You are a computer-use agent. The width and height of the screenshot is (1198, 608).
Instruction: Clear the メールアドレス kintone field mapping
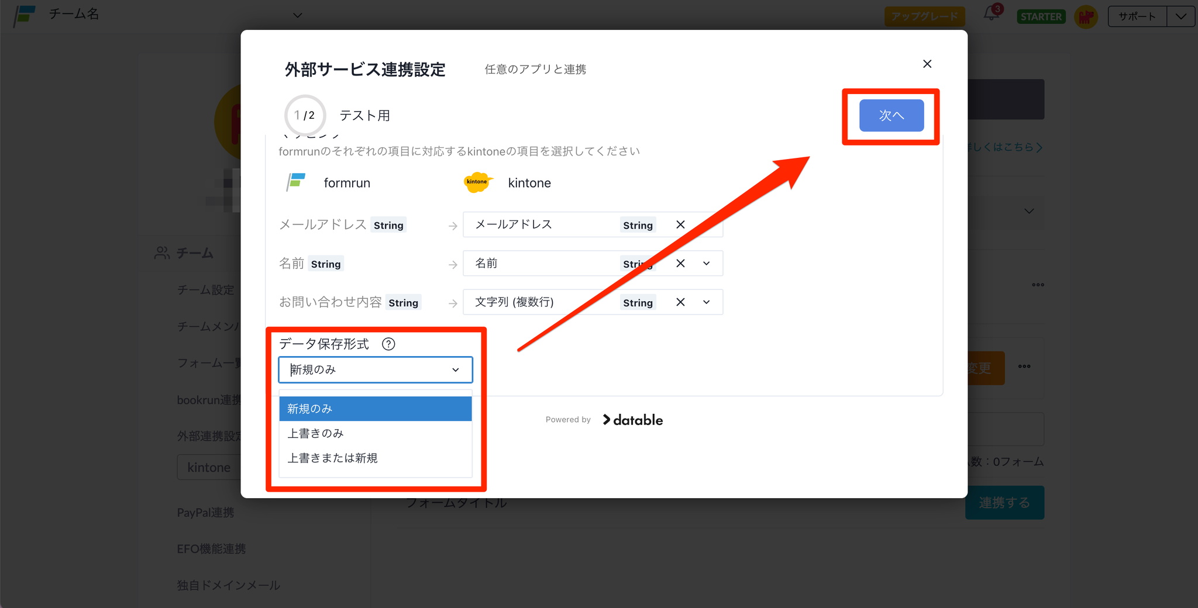point(680,224)
